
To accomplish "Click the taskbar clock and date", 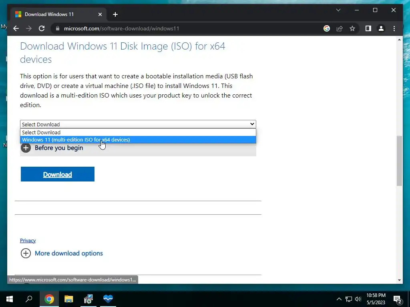I will pyautogui.click(x=376, y=299).
